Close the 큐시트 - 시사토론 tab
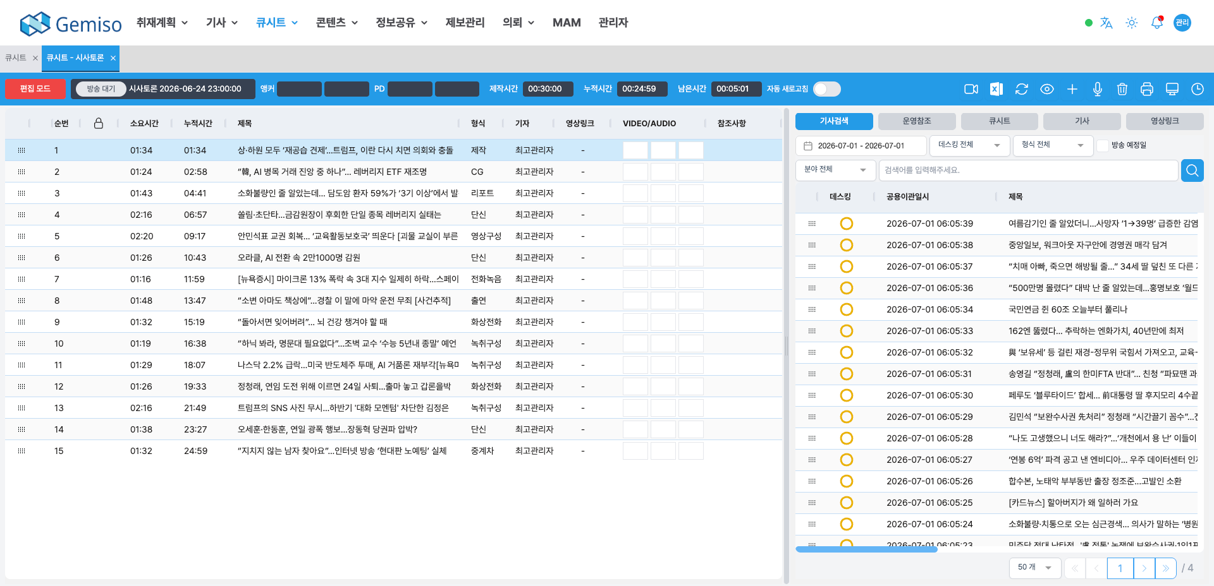The width and height of the screenshot is (1214, 586). pyautogui.click(x=113, y=58)
